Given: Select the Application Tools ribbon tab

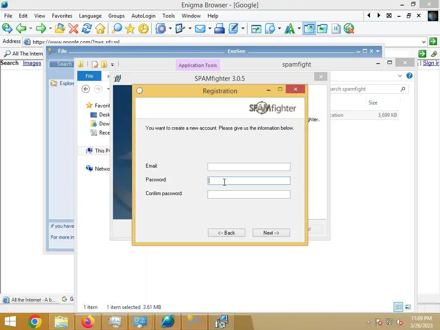Looking at the screenshot, I should click(198, 65).
